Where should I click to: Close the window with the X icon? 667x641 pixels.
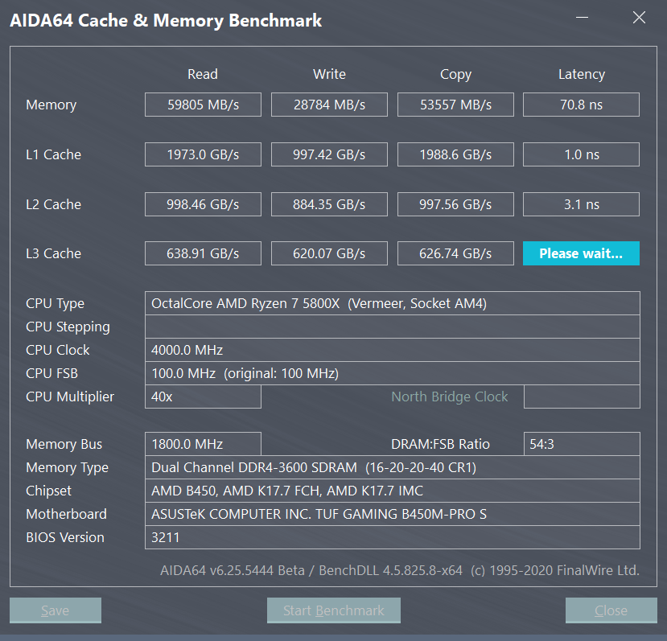pos(639,18)
